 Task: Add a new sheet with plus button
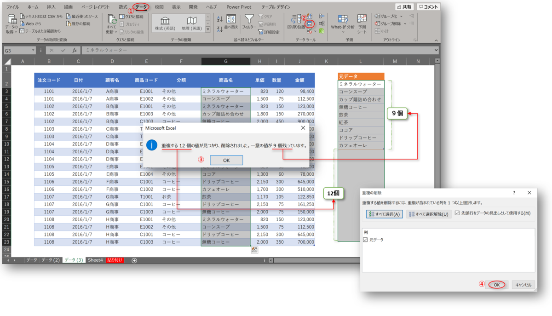coord(134,260)
